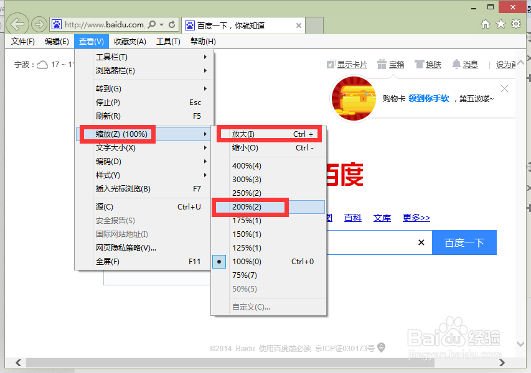Set zoom to 400%(4)
The height and width of the screenshot is (373, 531).
pyautogui.click(x=268, y=166)
